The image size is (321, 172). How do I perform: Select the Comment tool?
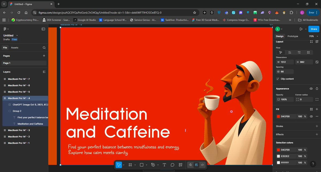pos(173,165)
